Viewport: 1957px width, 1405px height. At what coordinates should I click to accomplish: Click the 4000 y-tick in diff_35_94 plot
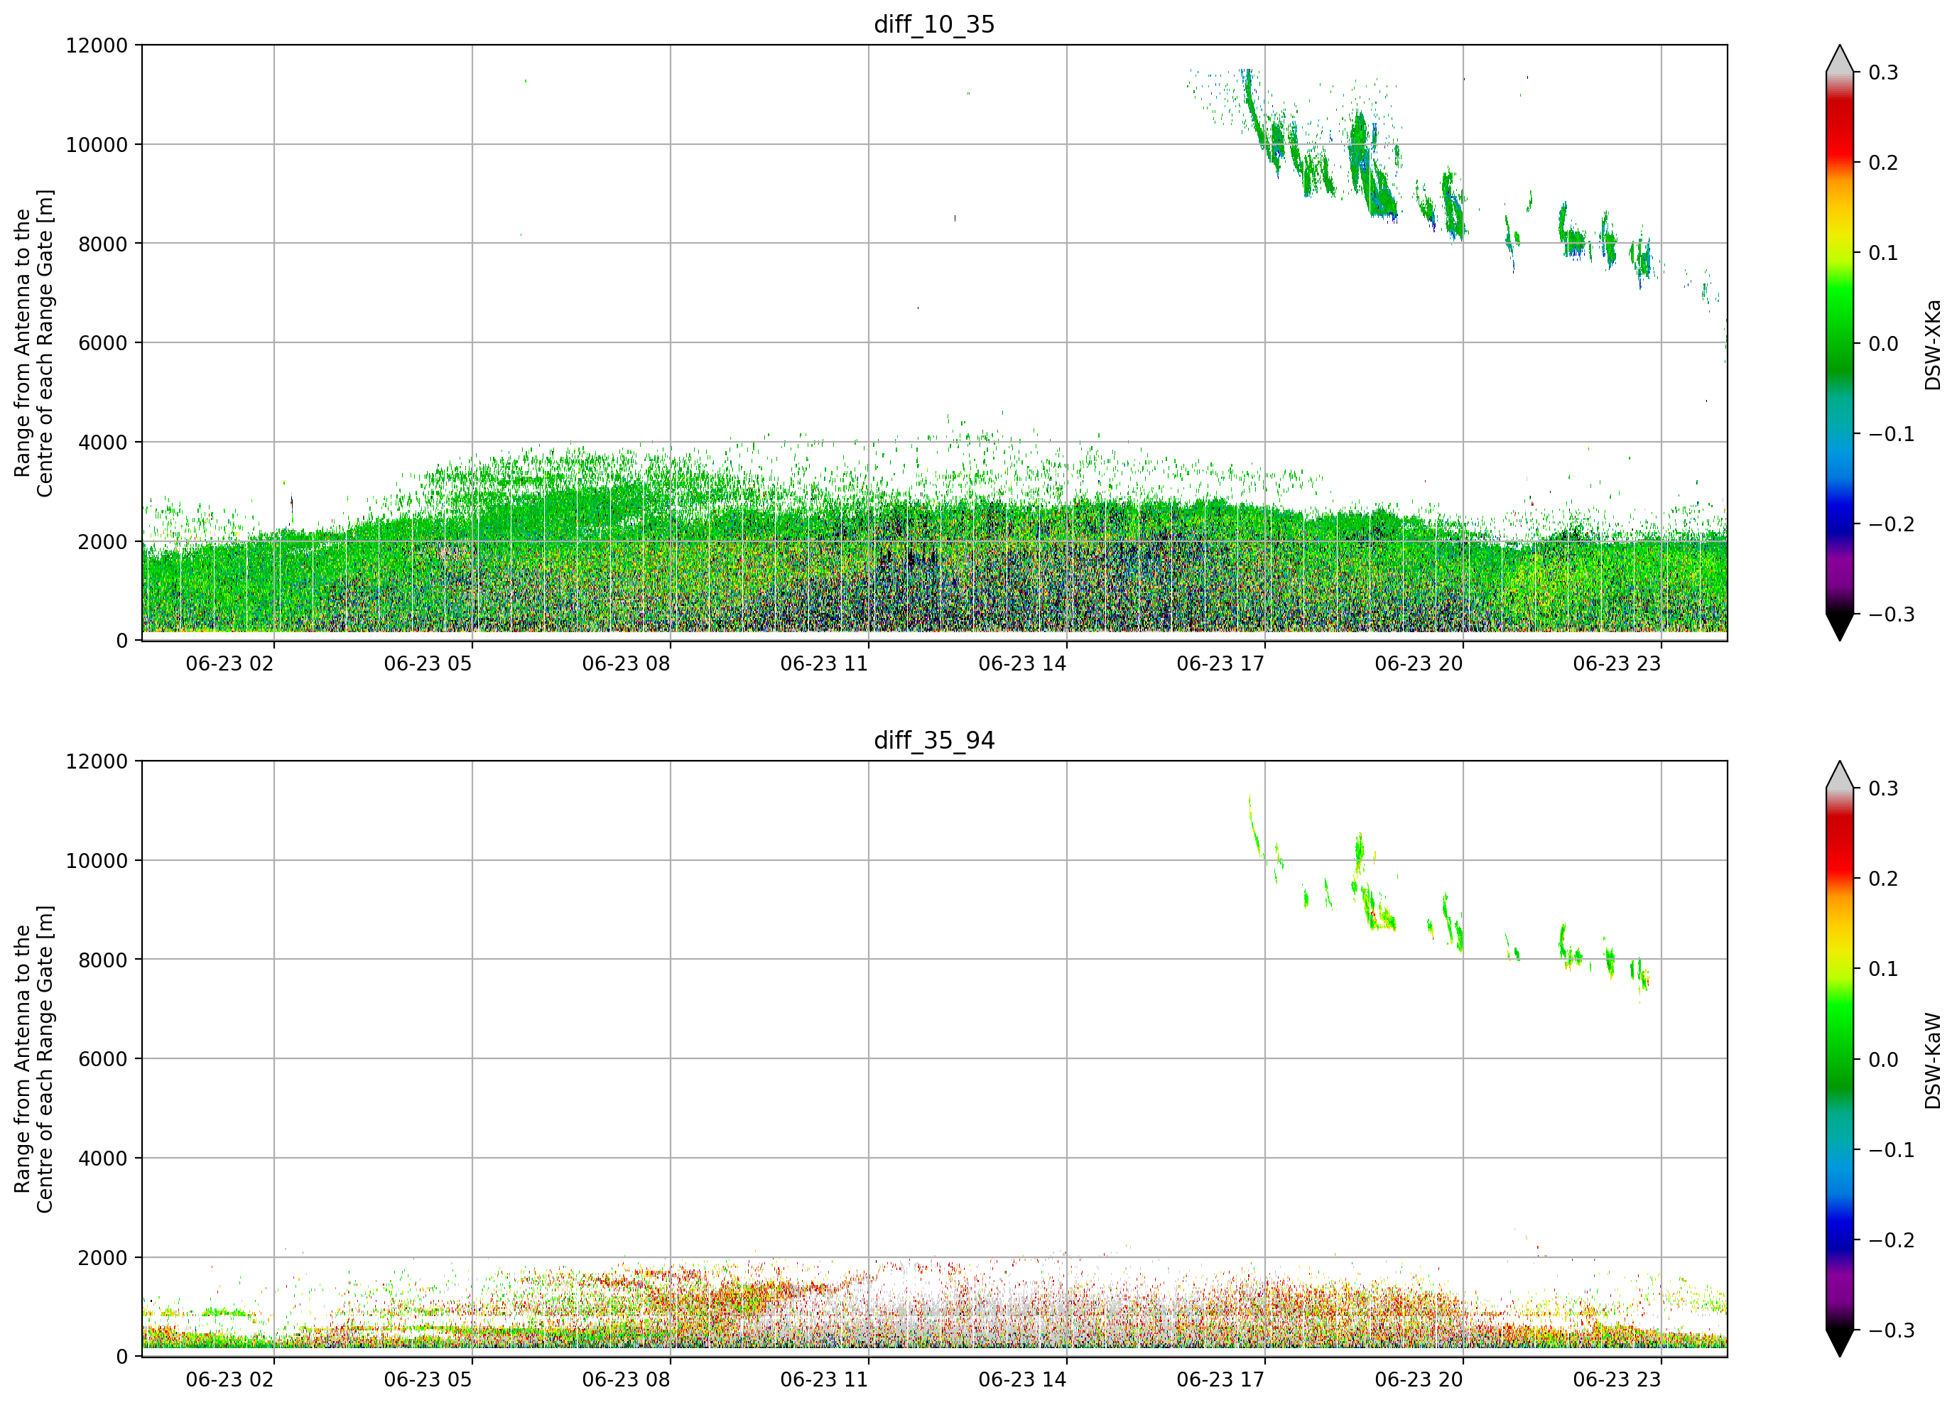pyautogui.click(x=103, y=1159)
